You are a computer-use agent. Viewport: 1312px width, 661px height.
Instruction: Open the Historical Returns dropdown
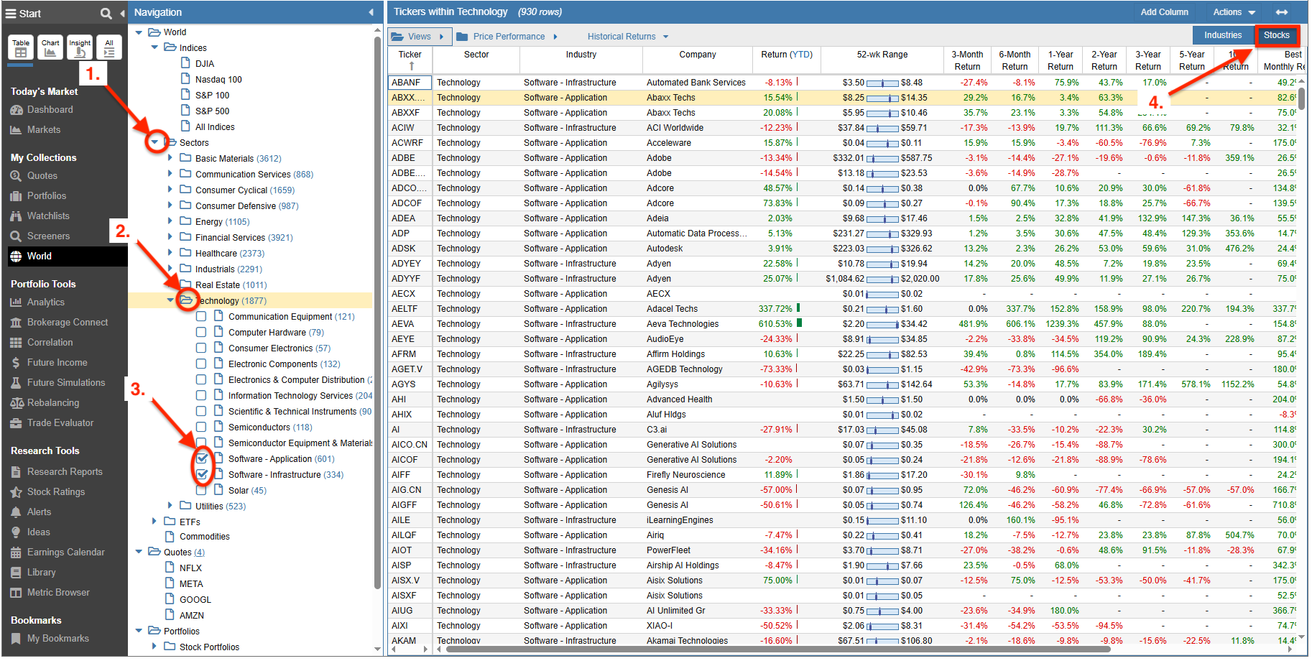tap(627, 36)
